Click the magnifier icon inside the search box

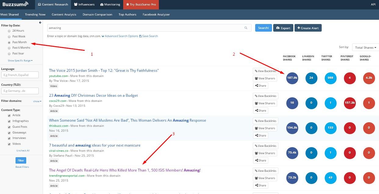pyautogui.click(x=246, y=28)
